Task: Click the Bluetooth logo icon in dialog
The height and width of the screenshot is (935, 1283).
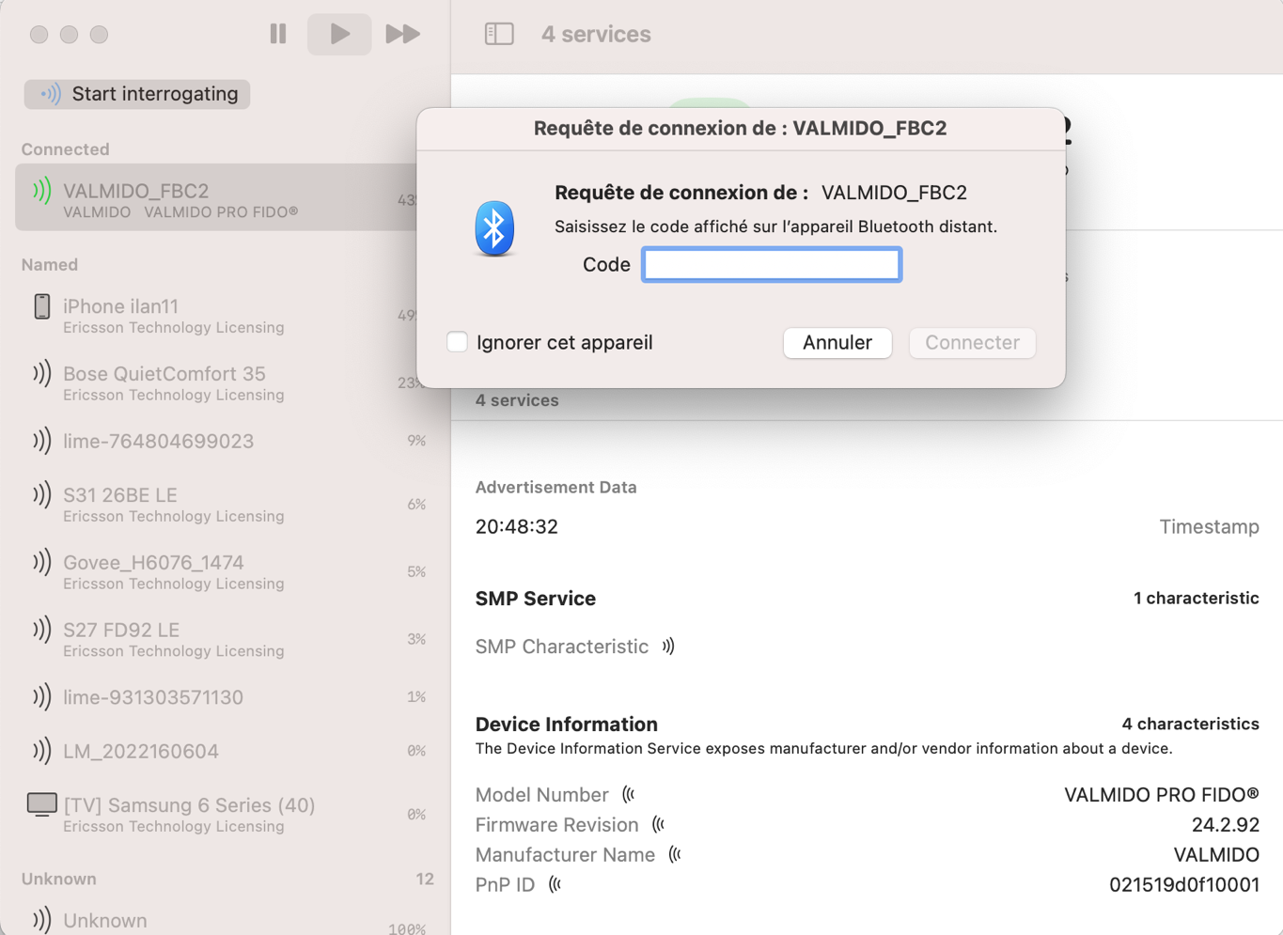Action: coord(494,228)
